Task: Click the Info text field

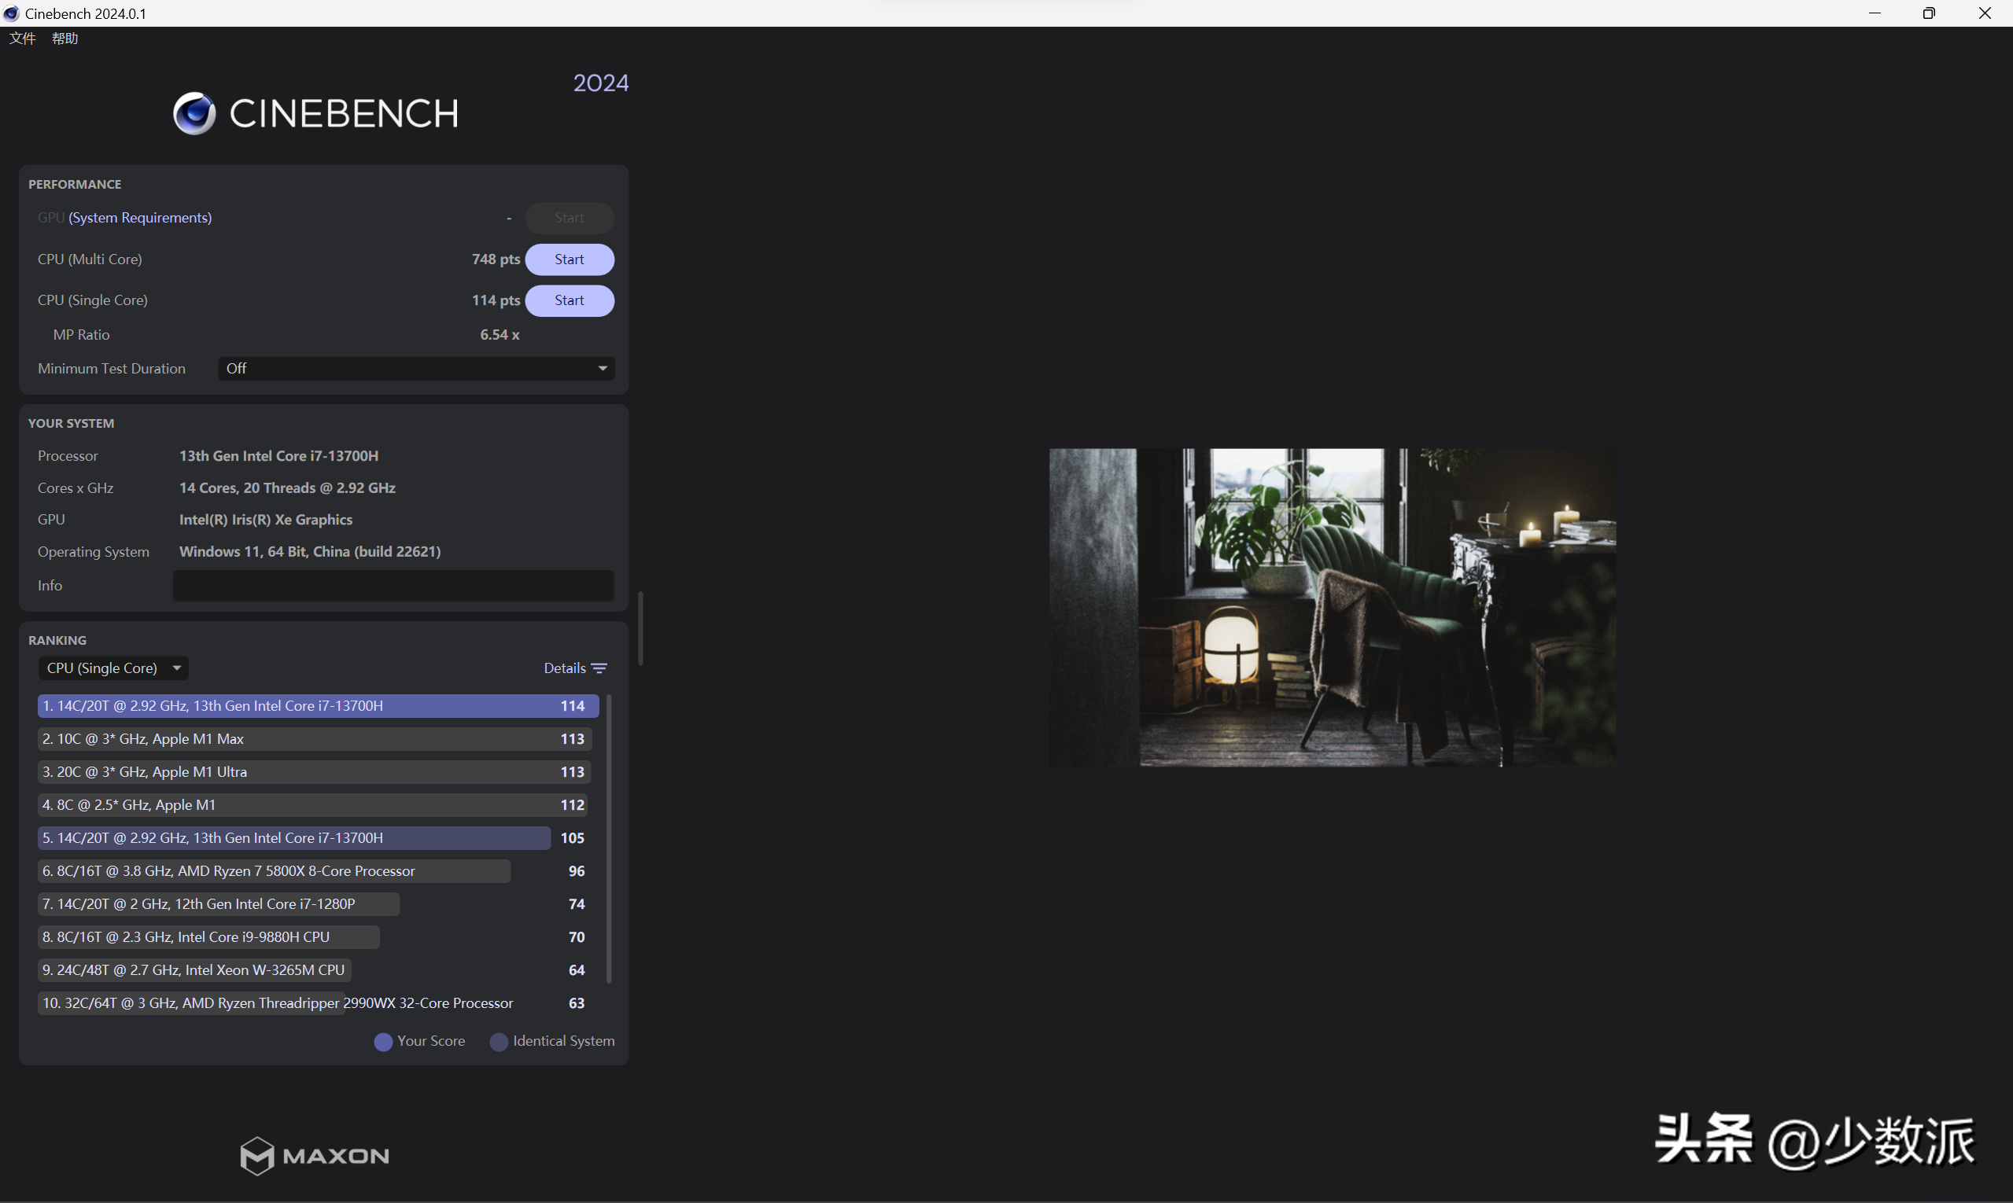Action: [393, 585]
